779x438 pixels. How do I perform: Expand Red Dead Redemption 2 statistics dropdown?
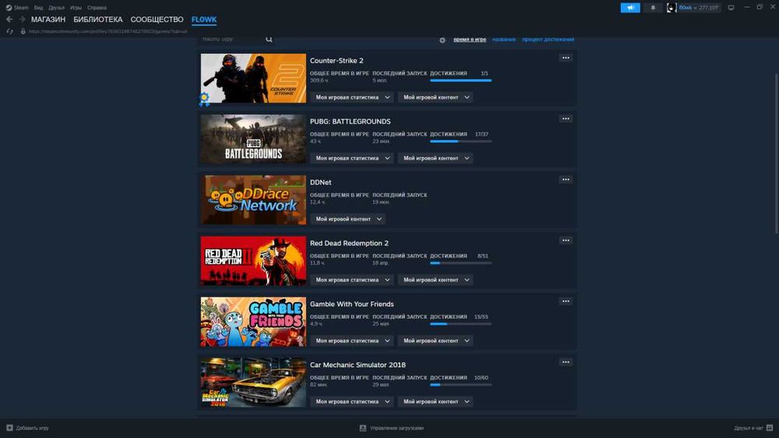coord(352,280)
